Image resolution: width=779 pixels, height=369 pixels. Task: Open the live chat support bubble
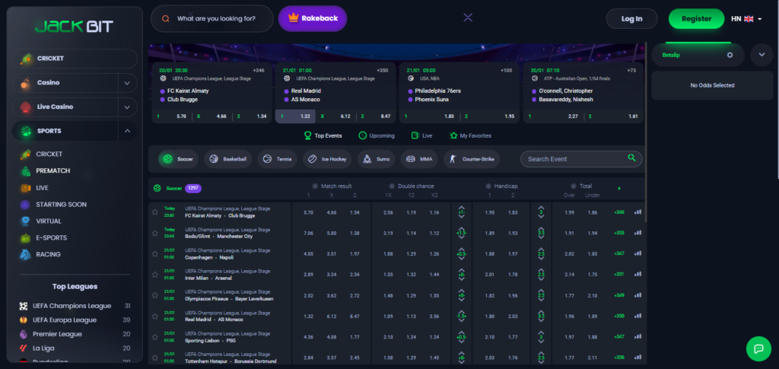[x=758, y=348]
